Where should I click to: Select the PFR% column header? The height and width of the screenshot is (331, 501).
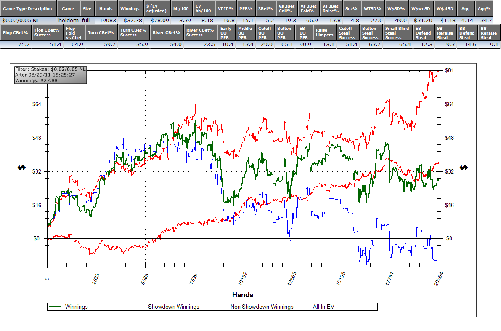pos(246,9)
